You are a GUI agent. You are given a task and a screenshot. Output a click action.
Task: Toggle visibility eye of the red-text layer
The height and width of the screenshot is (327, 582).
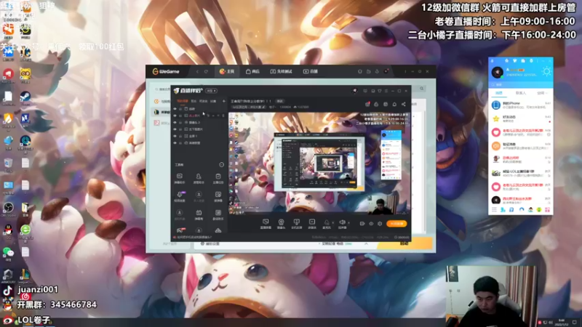click(175, 116)
